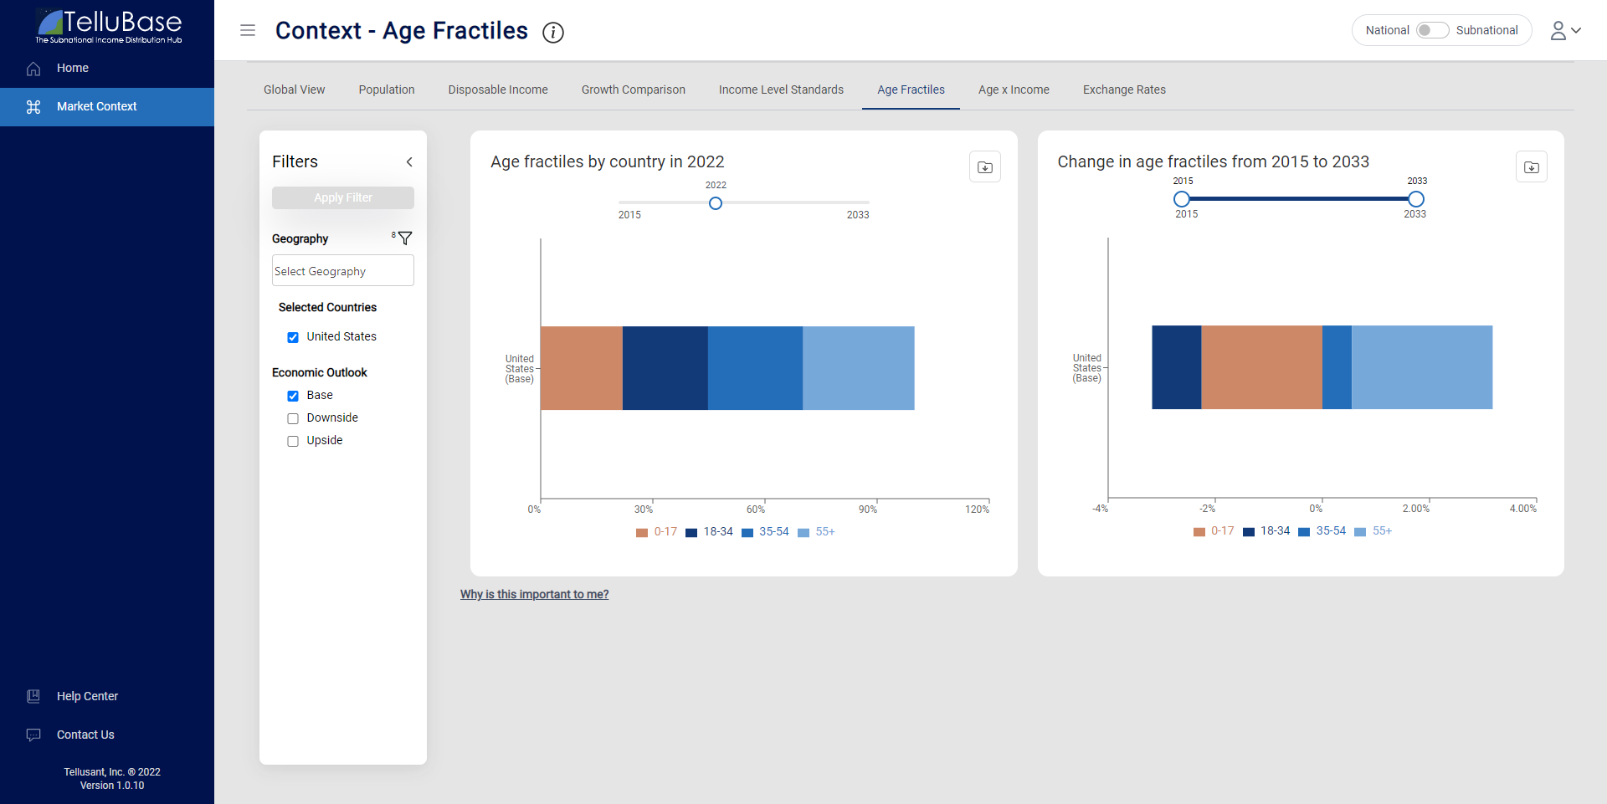Open Market Context in sidebar
The image size is (1607, 804).
pos(96,107)
